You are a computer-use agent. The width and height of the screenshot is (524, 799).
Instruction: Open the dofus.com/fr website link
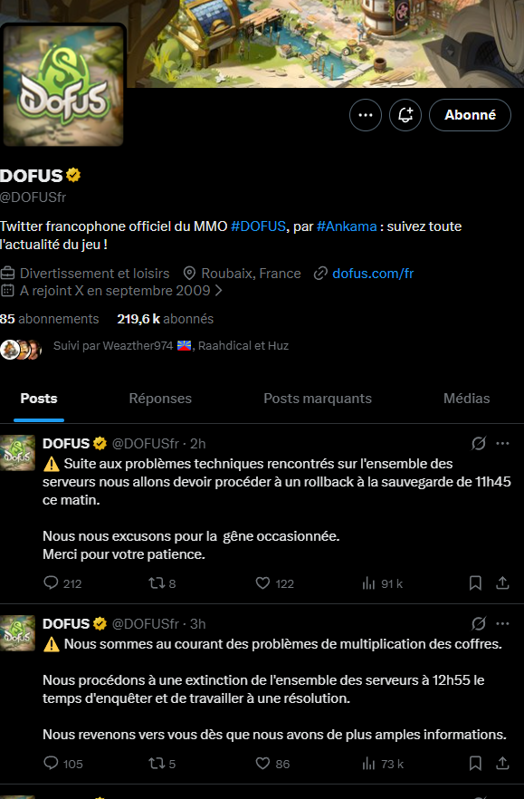click(373, 274)
